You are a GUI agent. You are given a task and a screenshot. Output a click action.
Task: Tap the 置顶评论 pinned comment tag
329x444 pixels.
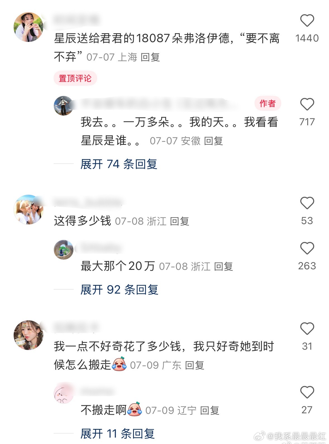click(75, 78)
